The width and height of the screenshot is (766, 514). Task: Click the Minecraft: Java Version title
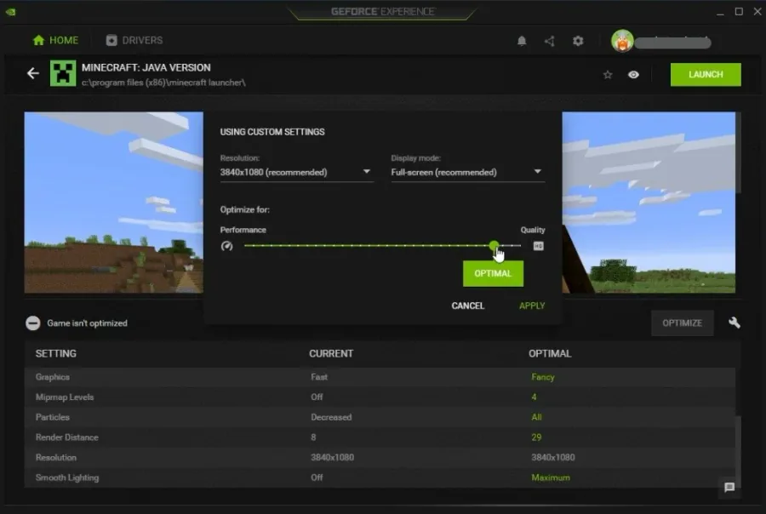[146, 67]
